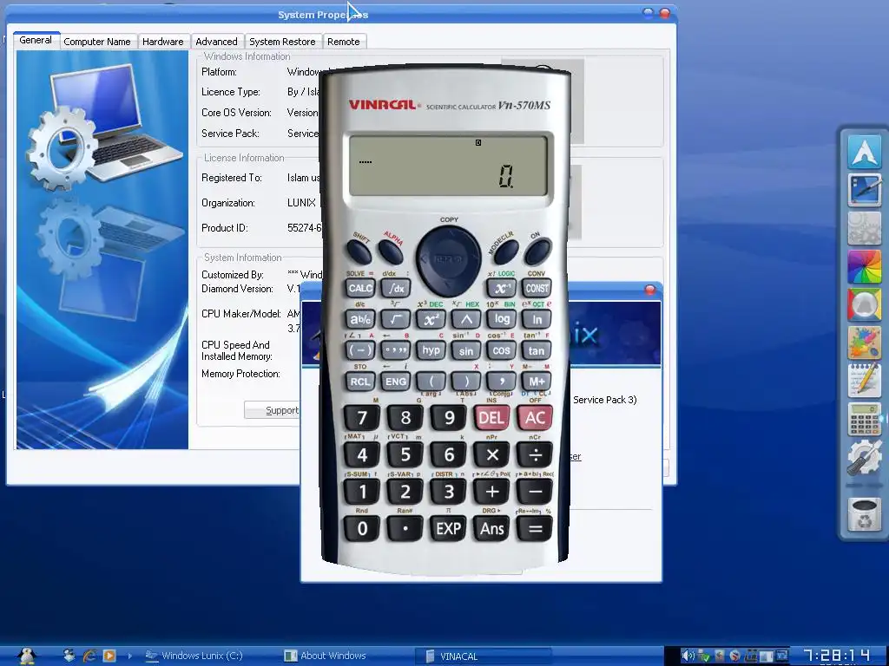The width and height of the screenshot is (889, 666).
Task: Click the equals = key
Action: 535,528
